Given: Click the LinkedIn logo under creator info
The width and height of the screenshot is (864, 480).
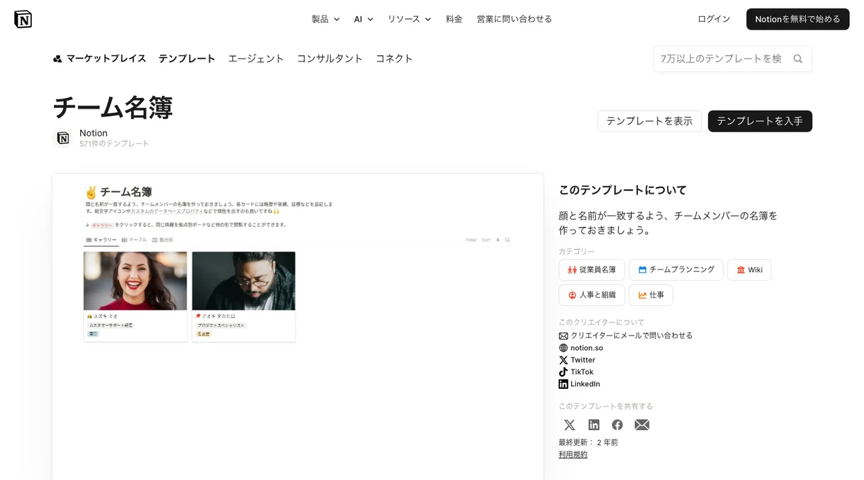Looking at the screenshot, I should click(564, 384).
